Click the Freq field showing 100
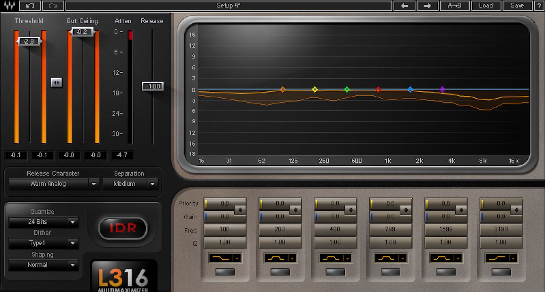 (x=225, y=229)
